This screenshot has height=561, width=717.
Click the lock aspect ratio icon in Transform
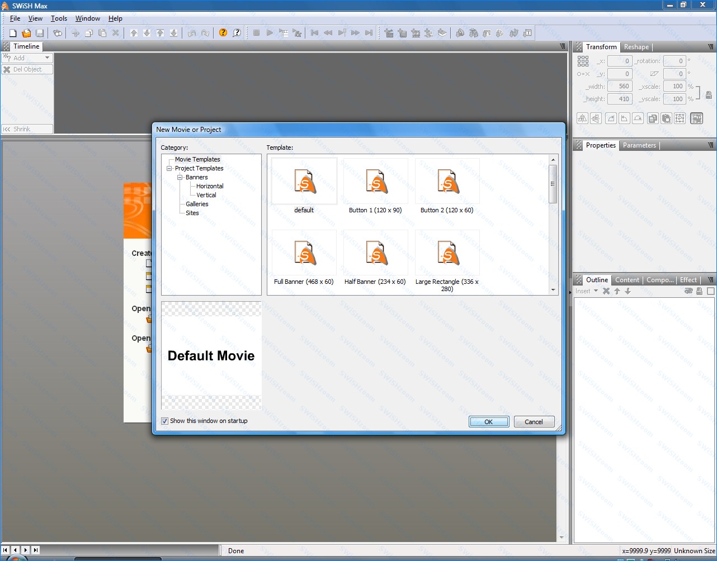click(709, 95)
